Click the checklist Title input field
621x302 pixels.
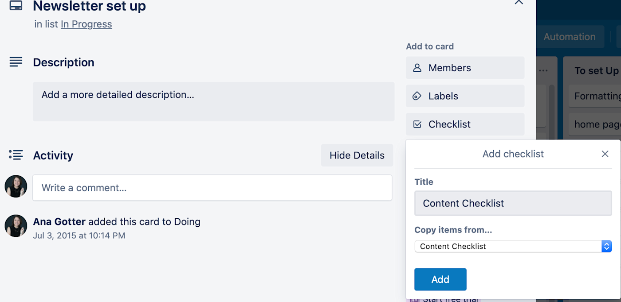513,203
